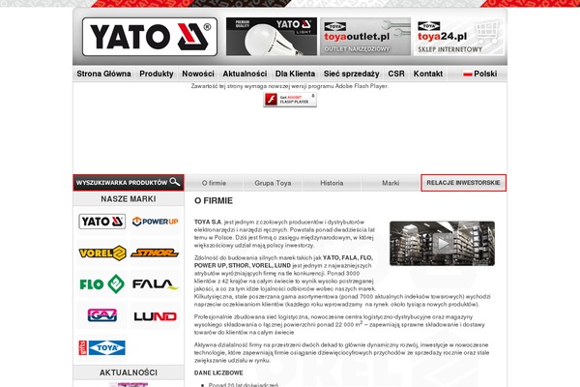Click the Wyszukiwarka Produktów search button
Viewport: 580px width, 387px height.
[x=129, y=183]
